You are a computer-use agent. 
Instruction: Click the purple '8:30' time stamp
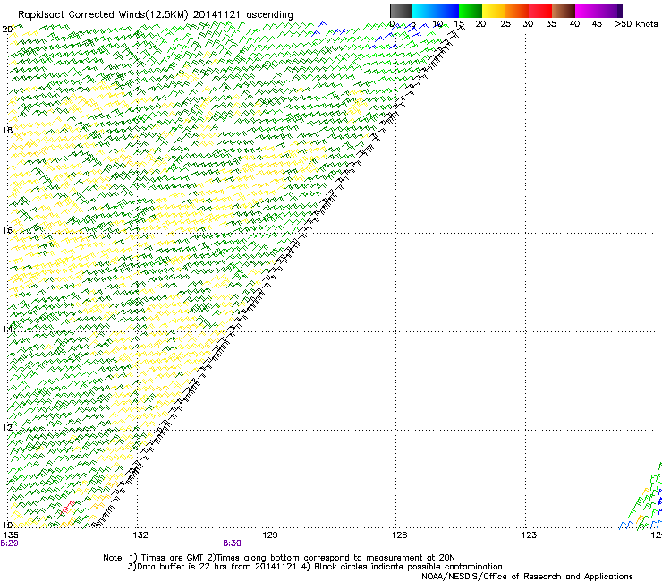(232, 543)
